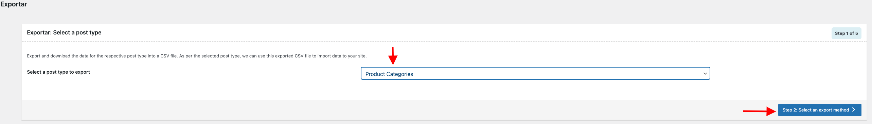The width and height of the screenshot is (872, 124).
Task: Click the right chevron icon on the Step 2 button
Action: [854, 110]
